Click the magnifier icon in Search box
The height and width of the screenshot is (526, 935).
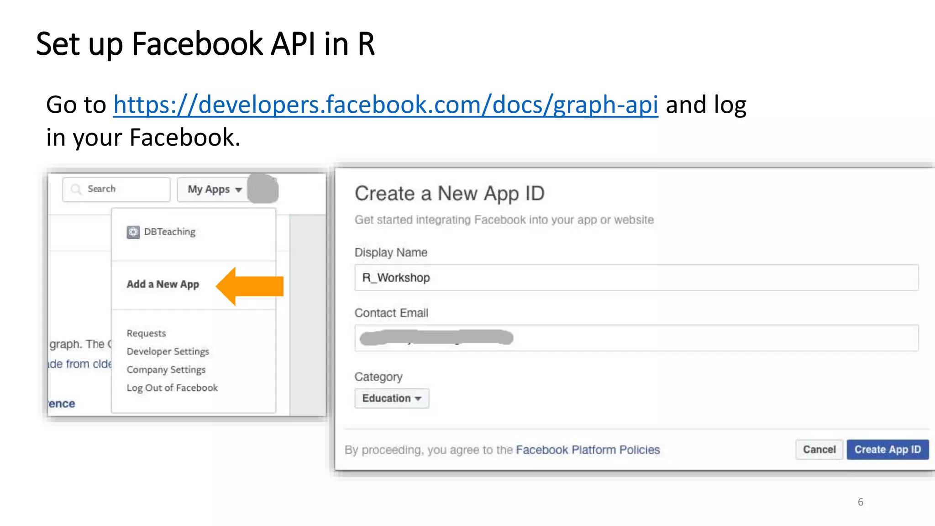pos(76,189)
